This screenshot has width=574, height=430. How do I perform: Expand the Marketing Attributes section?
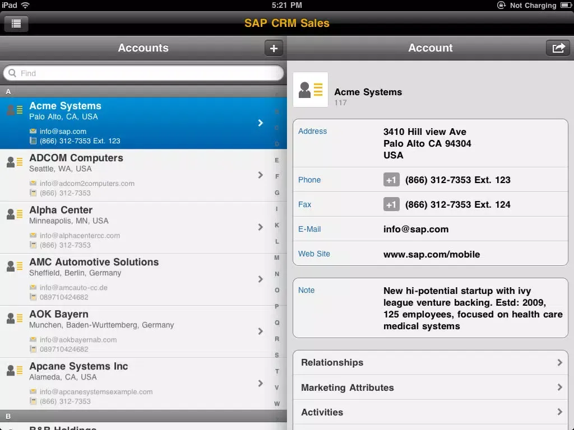(430, 387)
